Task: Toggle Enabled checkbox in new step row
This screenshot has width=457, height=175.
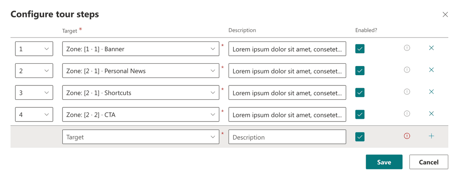Action: [360, 137]
